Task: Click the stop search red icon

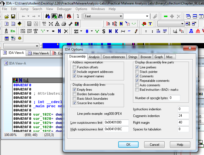Action: click(69, 16)
